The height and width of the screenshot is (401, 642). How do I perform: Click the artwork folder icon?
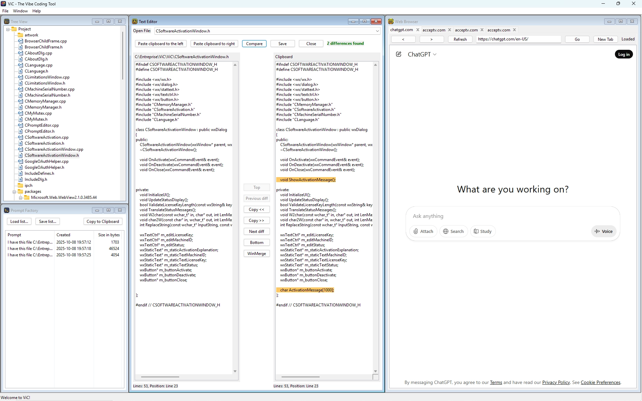20,35
